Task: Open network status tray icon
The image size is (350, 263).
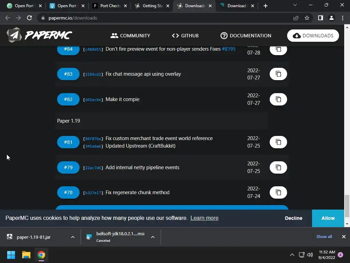Action: click(x=302, y=255)
